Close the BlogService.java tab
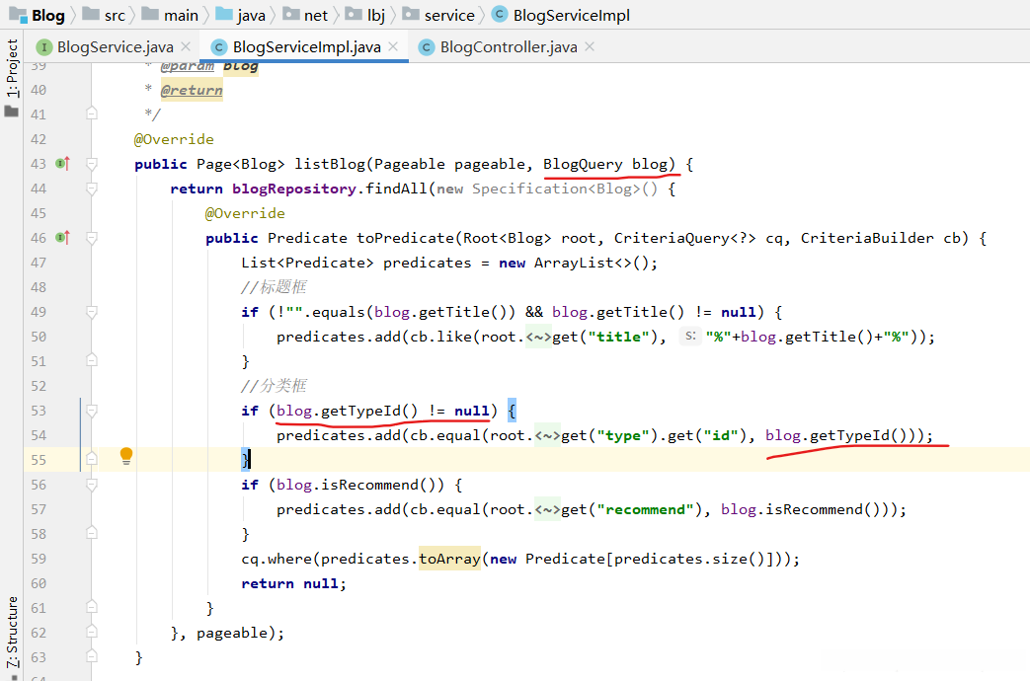Image resolution: width=1030 pixels, height=681 pixels. tap(186, 46)
